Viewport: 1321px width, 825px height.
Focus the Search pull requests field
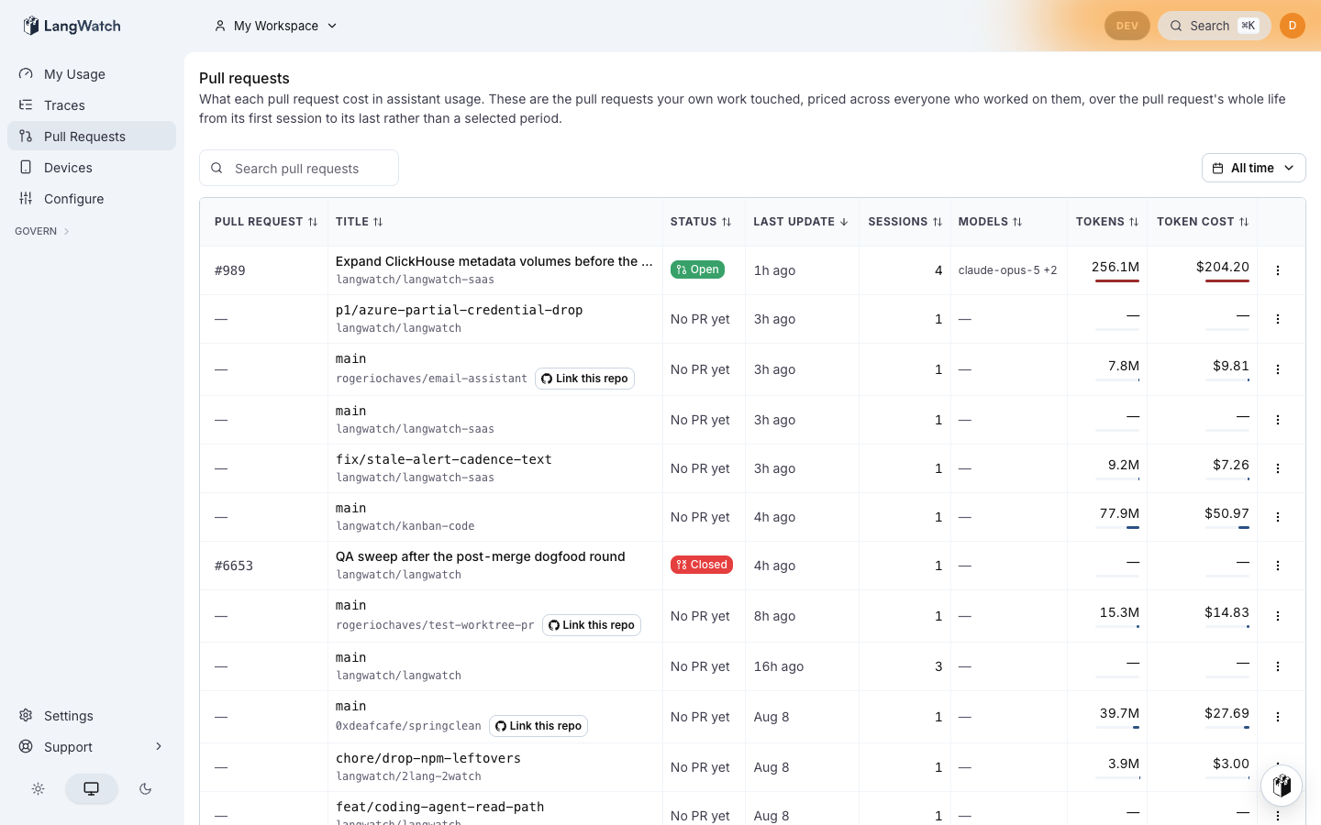coord(299,168)
